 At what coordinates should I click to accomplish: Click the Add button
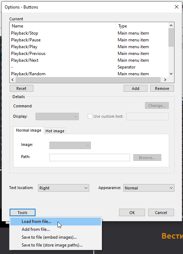135,88
